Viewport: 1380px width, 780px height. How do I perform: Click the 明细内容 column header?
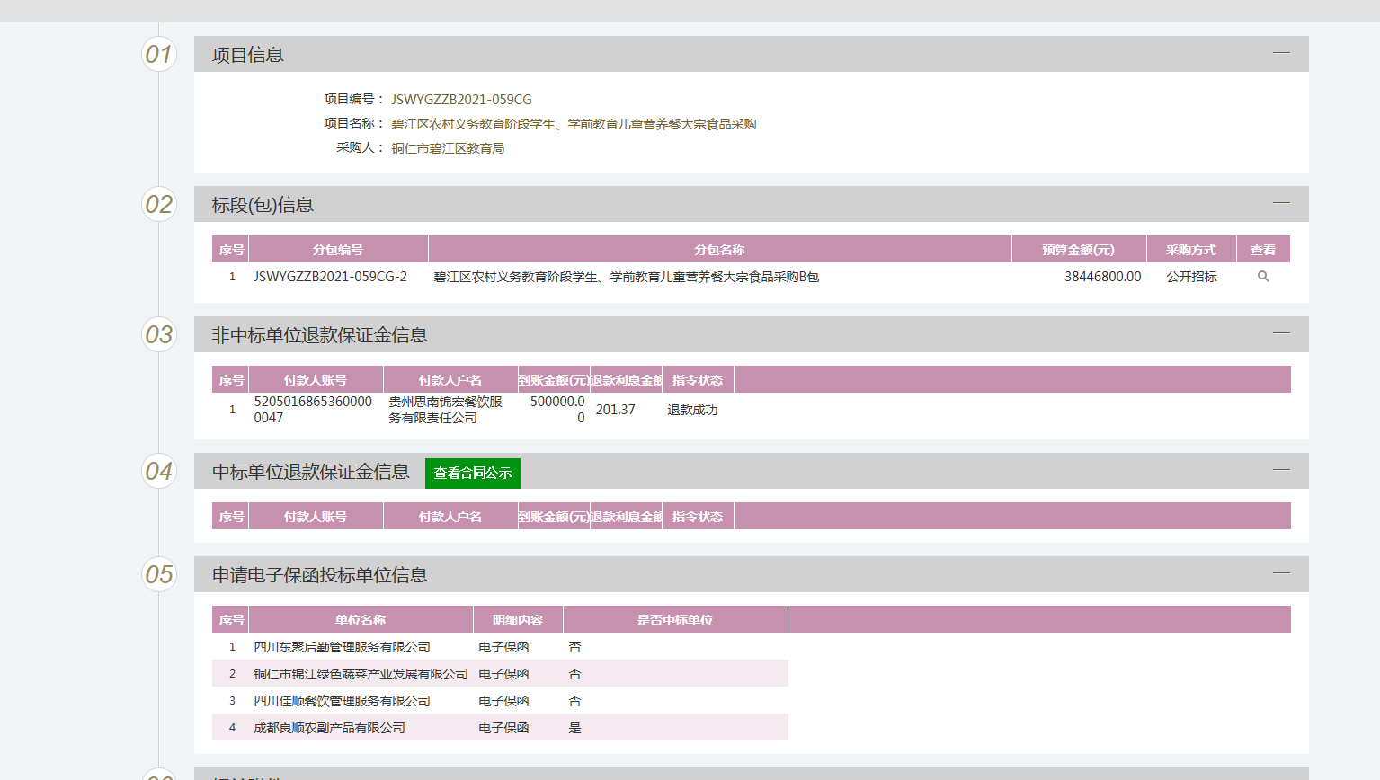pos(518,620)
